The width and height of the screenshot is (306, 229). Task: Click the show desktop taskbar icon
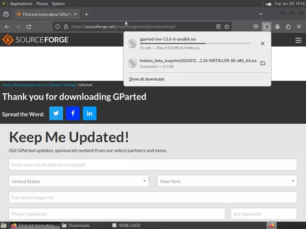(x=4, y=225)
